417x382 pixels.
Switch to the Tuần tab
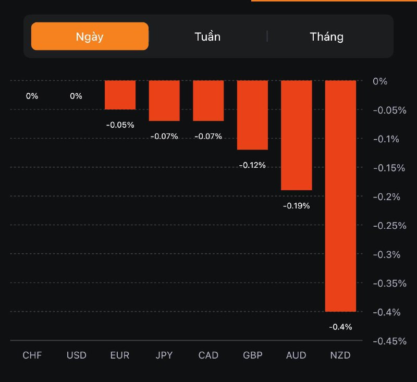(x=207, y=36)
